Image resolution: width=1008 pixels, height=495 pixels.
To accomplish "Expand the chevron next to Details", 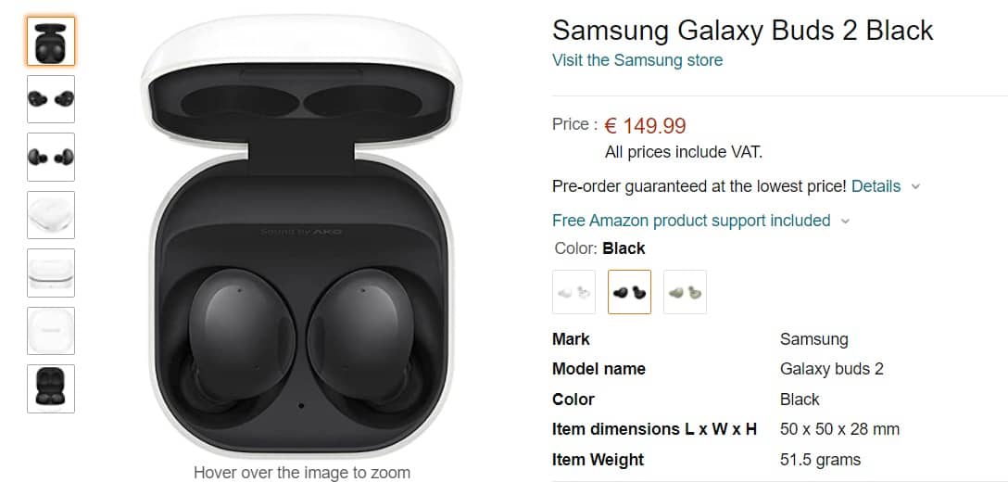I will point(916,187).
